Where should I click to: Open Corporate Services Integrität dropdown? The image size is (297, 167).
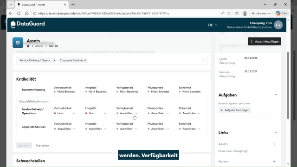tap(96, 129)
